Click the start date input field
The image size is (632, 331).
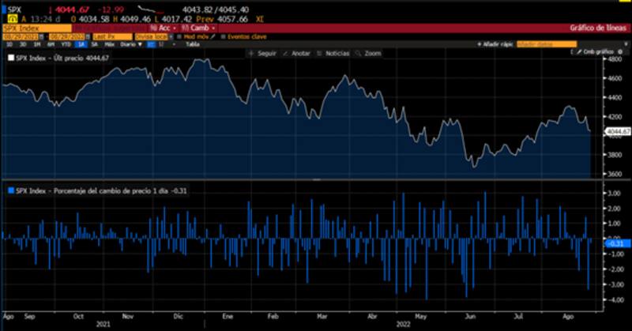click(x=22, y=36)
